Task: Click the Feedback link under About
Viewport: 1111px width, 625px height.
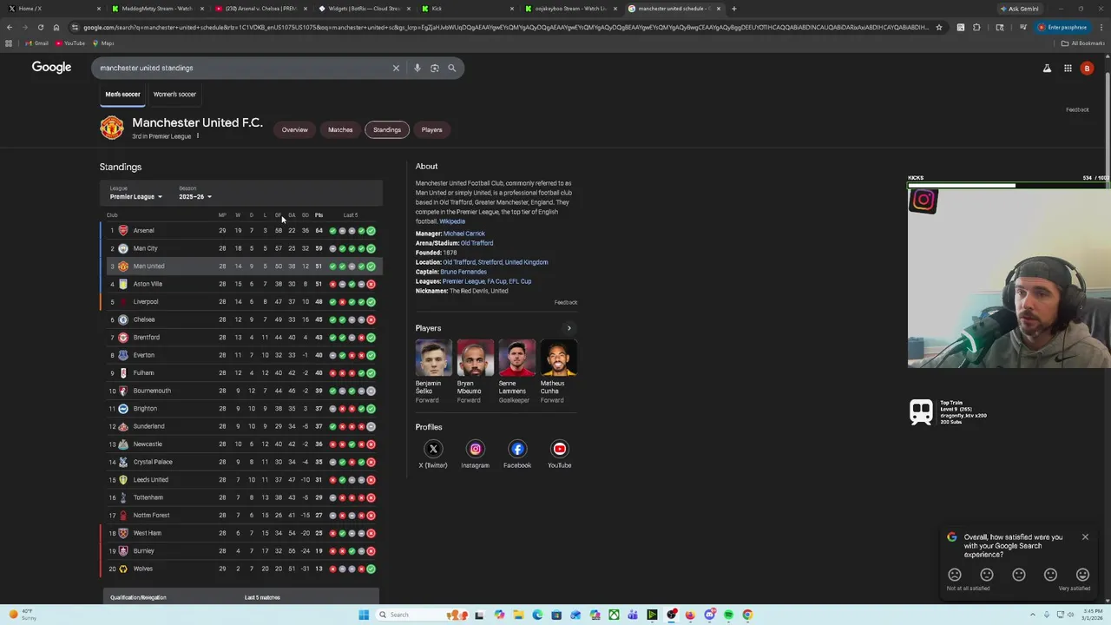Action: 566,302
